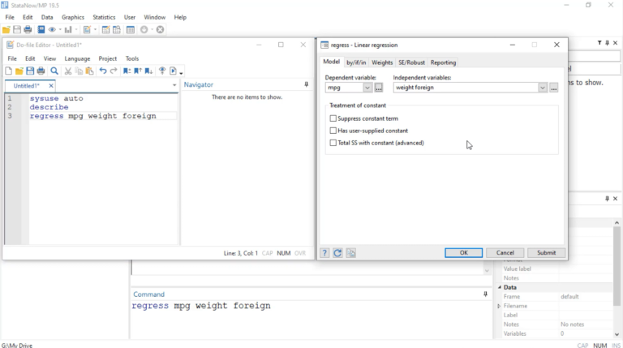The height and width of the screenshot is (348, 623).
Task: Open the tab list dropdown in Do-file Editor
Action: pyautogui.click(x=174, y=85)
